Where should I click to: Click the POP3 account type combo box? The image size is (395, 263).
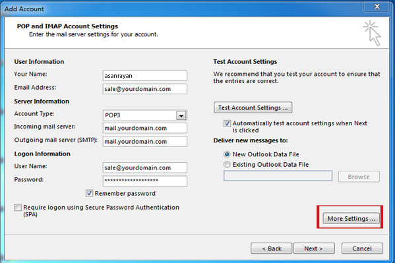(145, 115)
